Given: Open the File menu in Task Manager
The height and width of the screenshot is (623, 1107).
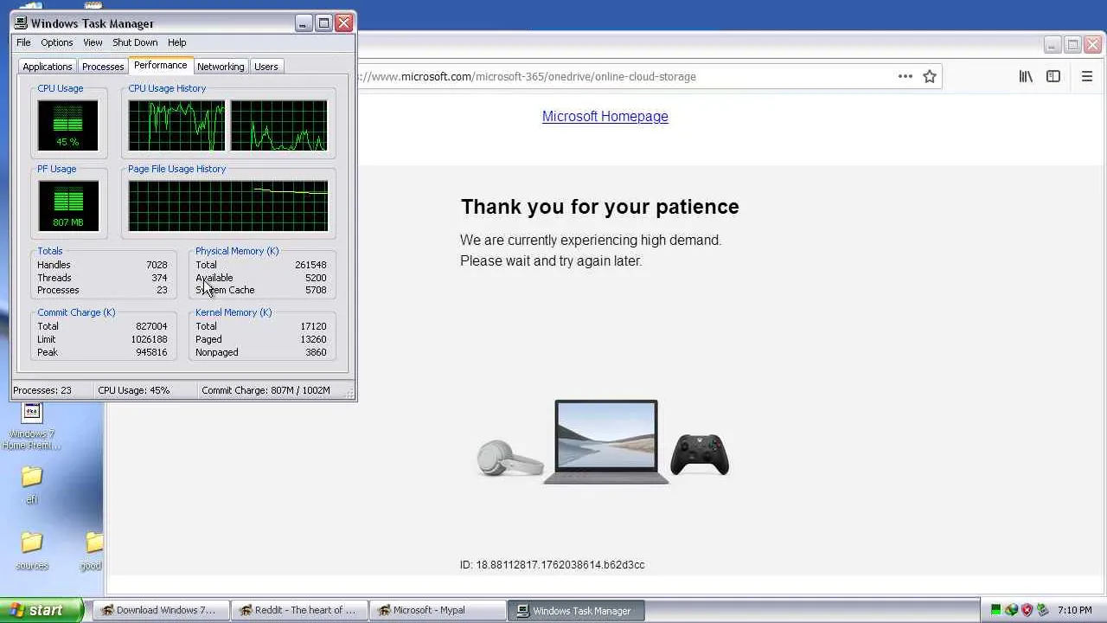Looking at the screenshot, I should (23, 42).
